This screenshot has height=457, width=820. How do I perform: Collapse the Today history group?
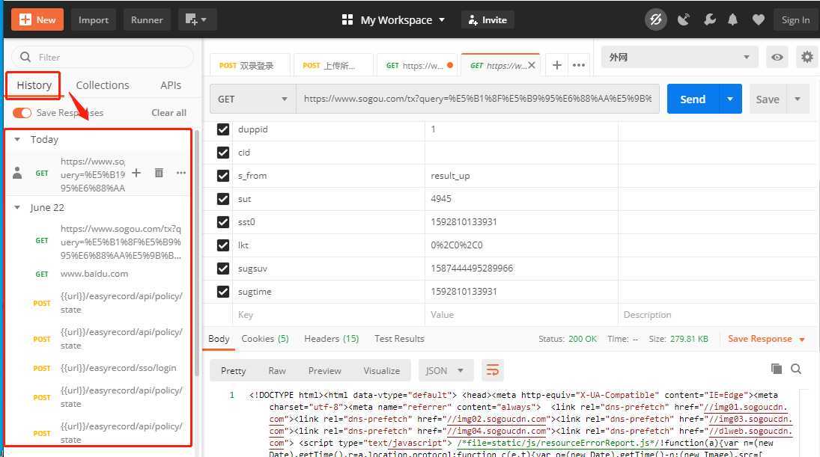click(17, 139)
